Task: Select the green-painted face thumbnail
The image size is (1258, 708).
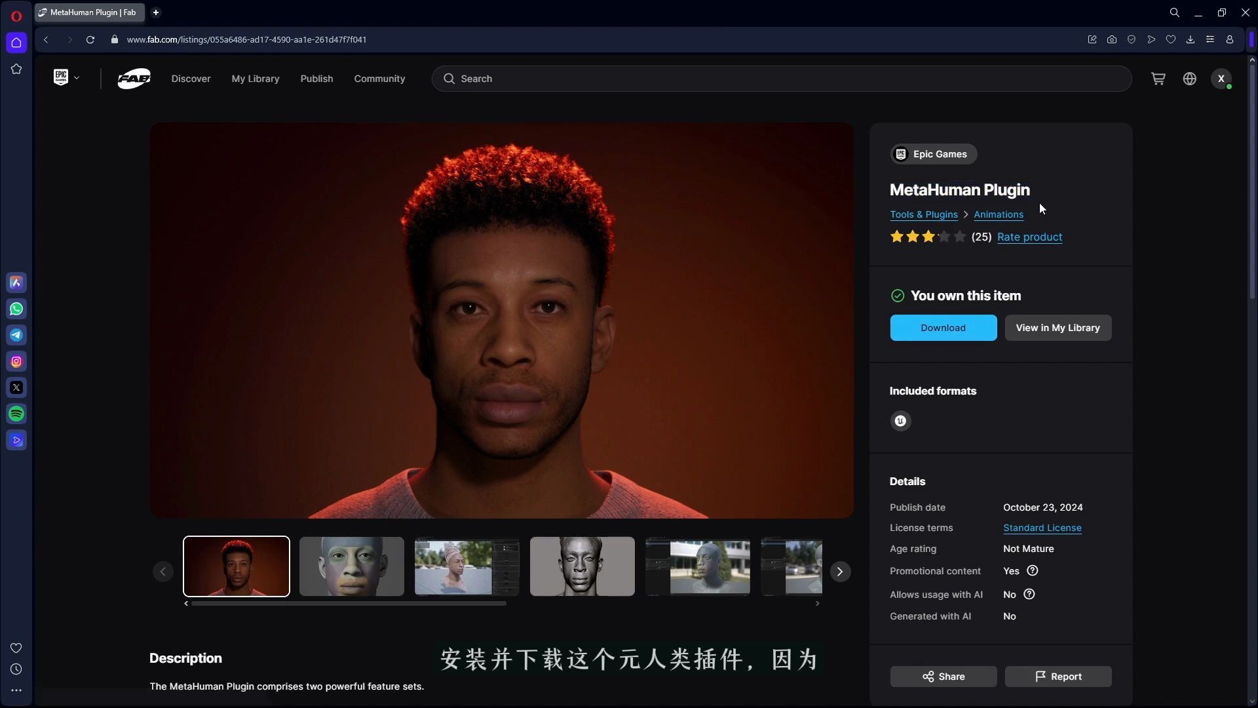Action: click(352, 566)
